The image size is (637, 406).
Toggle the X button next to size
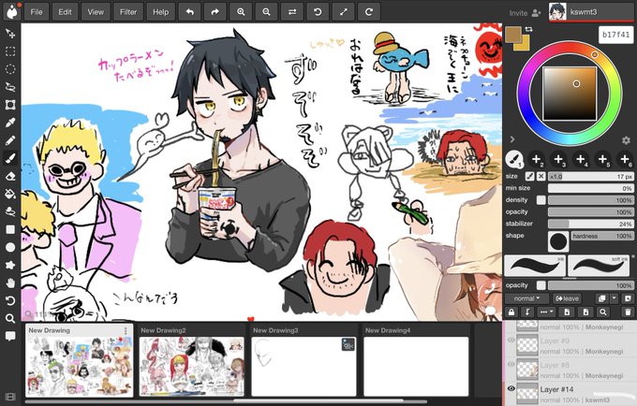tap(541, 177)
